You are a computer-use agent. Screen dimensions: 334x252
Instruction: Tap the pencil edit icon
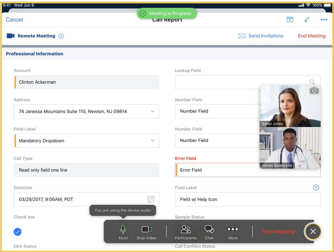click(x=307, y=20)
